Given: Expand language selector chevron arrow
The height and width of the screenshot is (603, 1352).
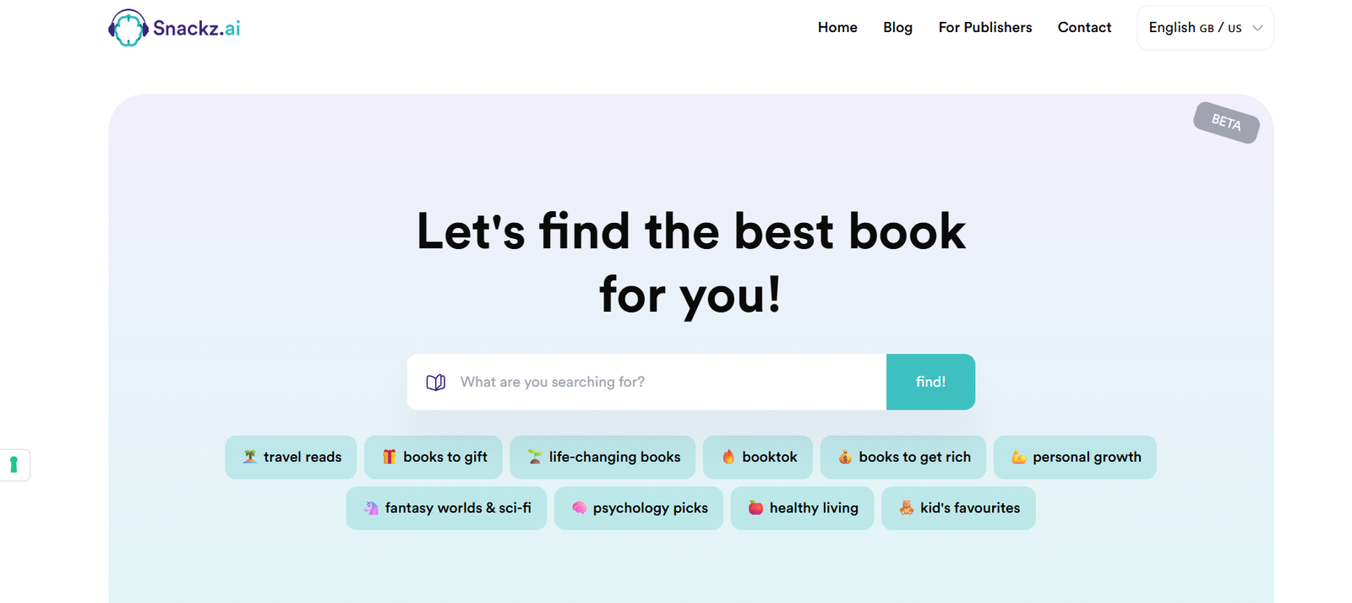Looking at the screenshot, I should click(1257, 28).
